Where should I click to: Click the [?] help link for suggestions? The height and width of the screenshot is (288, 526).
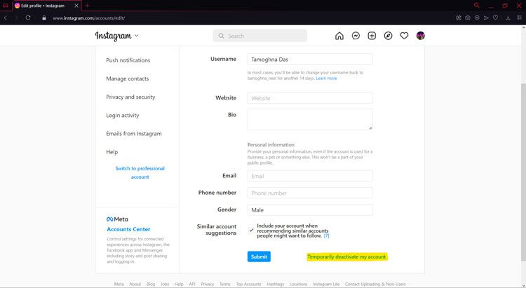point(326,235)
